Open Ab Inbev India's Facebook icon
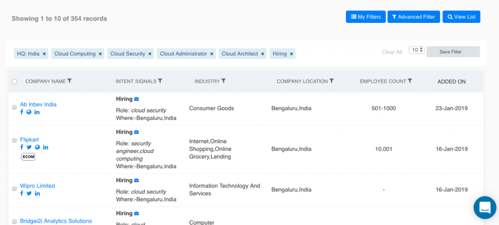499x225 pixels. pos(21,112)
